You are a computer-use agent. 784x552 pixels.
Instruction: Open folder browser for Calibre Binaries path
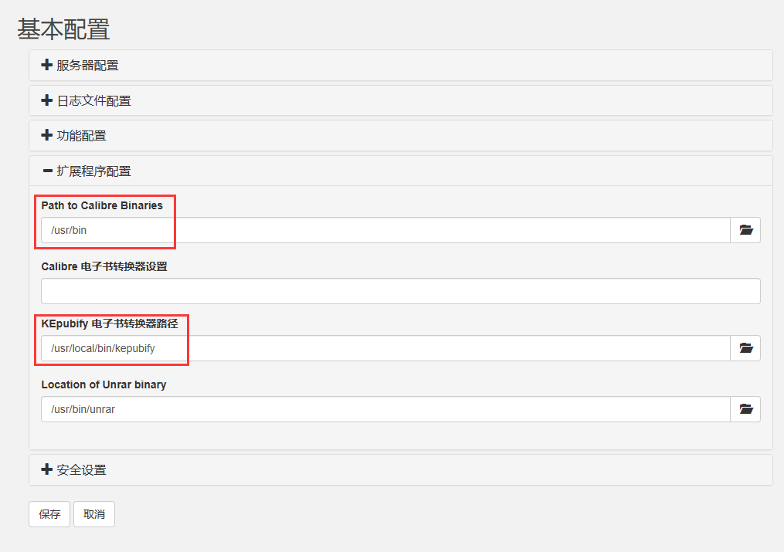[745, 230]
